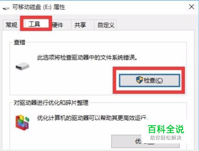Click the 可移动磁盘 (E:) 属性 title text
The height and width of the screenshot is (151, 199).
(39, 7)
